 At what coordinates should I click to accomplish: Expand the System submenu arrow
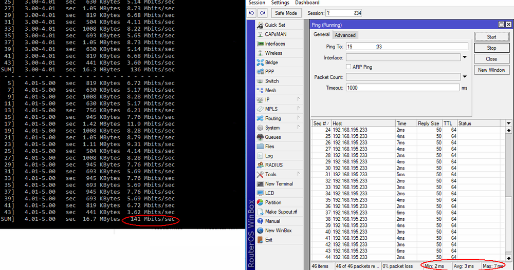point(299,127)
